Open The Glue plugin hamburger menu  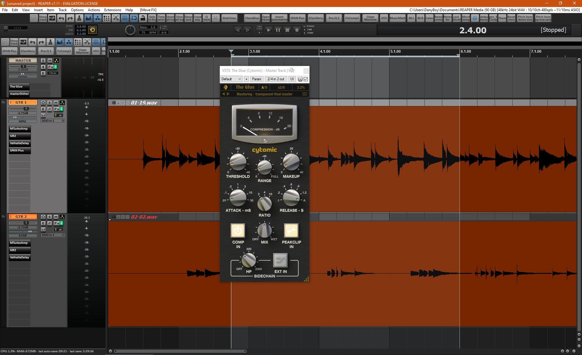pos(304,94)
